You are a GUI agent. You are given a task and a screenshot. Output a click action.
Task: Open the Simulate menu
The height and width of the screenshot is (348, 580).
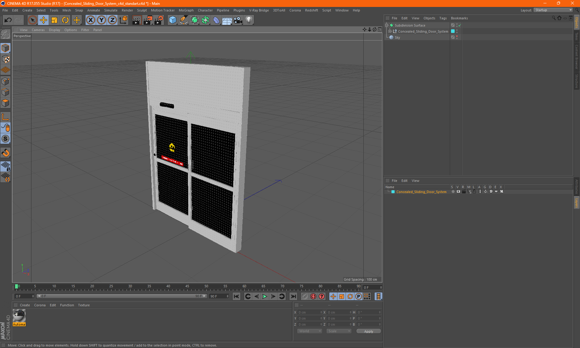coord(111,10)
